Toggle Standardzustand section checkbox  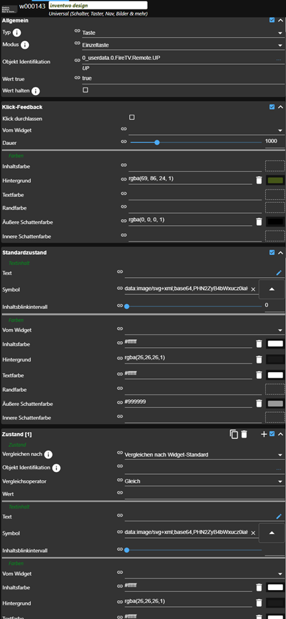[x=272, y=252]
